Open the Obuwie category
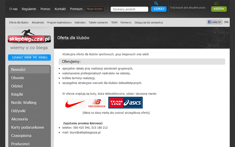 pyautogui.click(x=18, y=78)
